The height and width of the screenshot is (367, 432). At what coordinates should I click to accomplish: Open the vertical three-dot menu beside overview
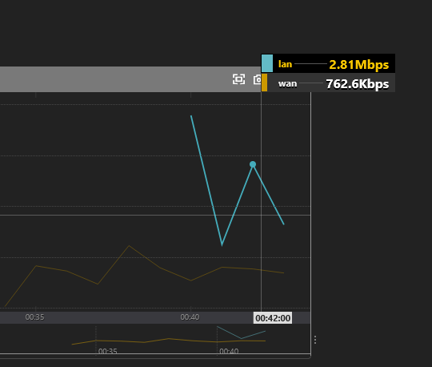[x=315, y=340]
